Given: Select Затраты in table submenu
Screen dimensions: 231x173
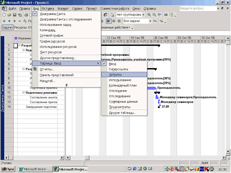Looking at the screenshot, I should [124, 74].
